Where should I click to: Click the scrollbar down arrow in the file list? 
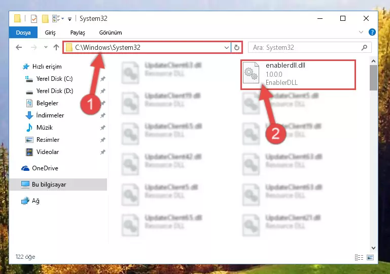[373, 248]
